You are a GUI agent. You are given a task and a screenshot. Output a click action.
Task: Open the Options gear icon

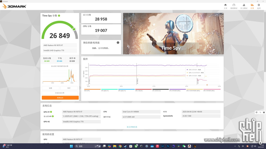(x=259, y=5)
